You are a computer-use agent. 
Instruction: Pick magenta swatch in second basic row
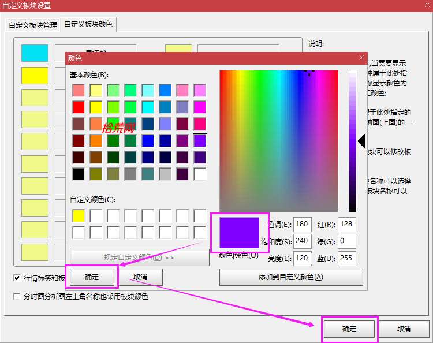click(200, 107)
